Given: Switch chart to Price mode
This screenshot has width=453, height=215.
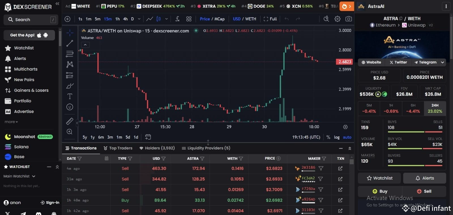Looking at the screenshot, I should point(205,19).
